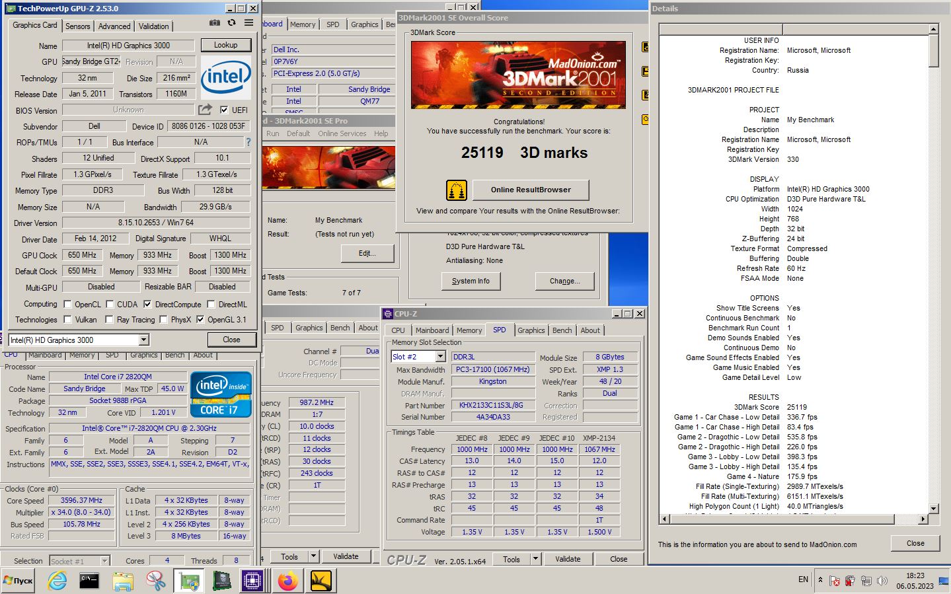Viewport: 951px width, 594px height.
Task: Open Snipping Tool from taskbar
Action: click(x=156, y=581)
